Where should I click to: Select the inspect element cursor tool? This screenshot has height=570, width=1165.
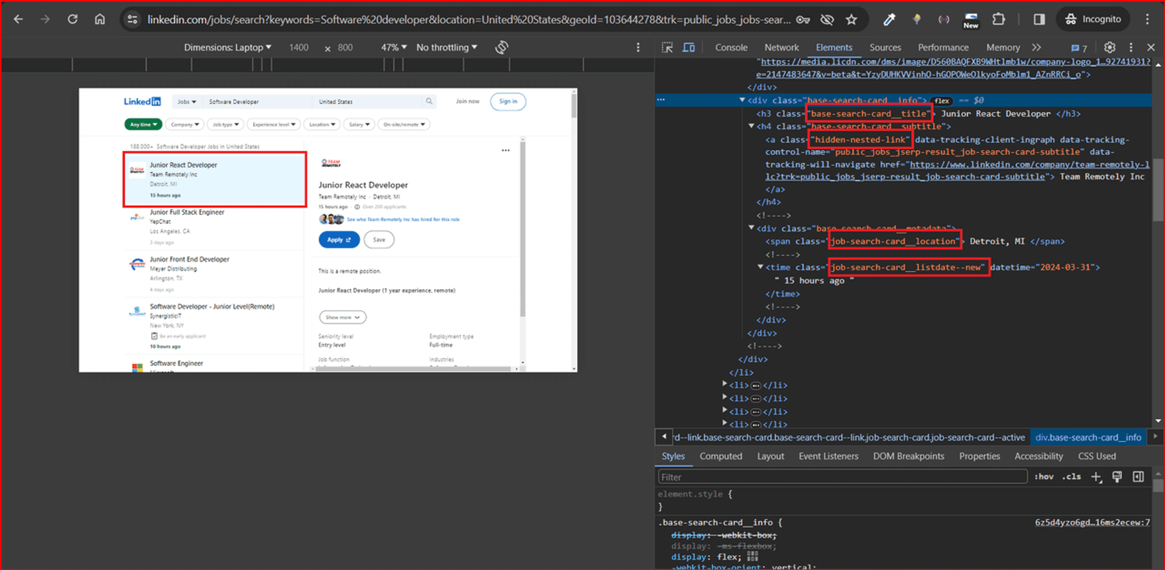(x=668, y=47)
